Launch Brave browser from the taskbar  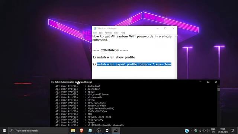tap(81, 131)
